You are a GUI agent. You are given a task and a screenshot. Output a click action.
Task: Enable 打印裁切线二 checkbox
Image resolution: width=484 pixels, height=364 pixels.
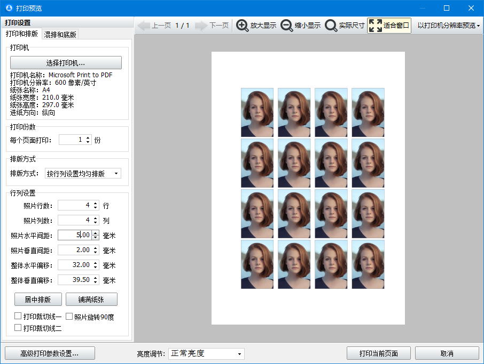click(18, 327)
